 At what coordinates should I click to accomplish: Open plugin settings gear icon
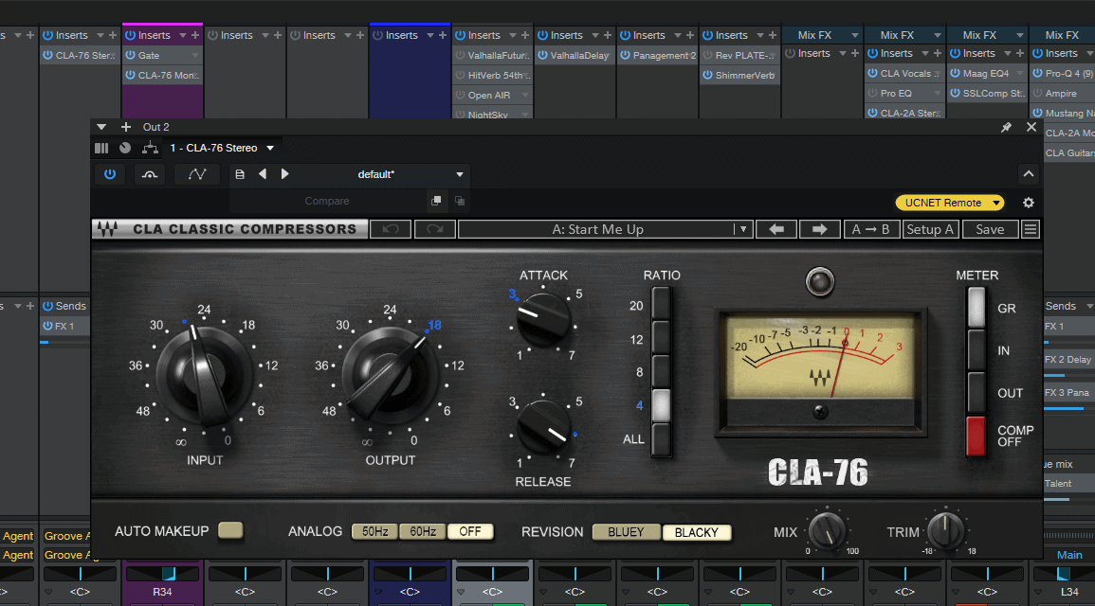[1029, 203]
